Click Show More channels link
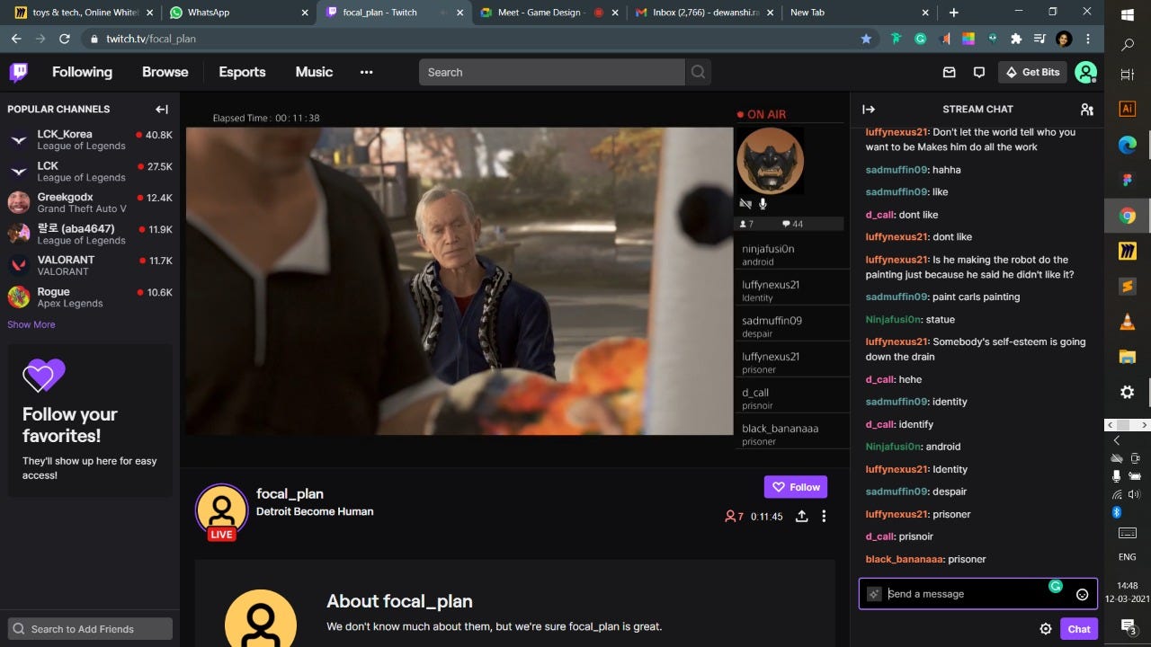The image size is (1151, 647). coord(31,324)
